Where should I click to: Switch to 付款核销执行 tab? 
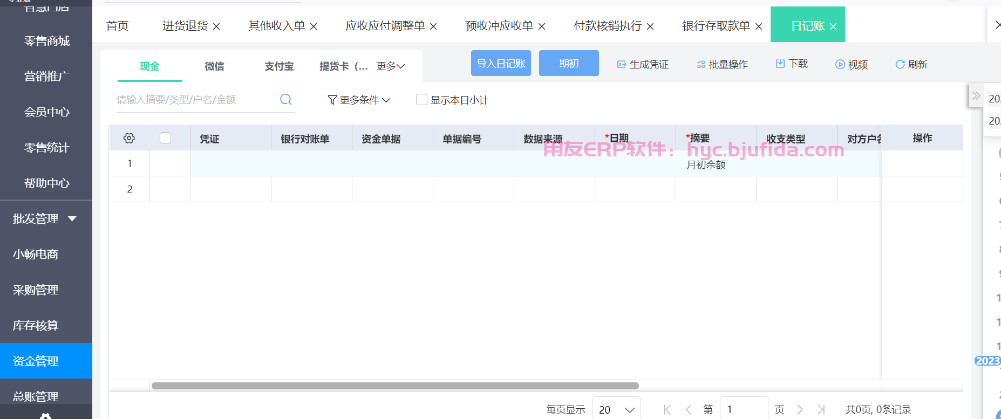[x=608, y=26]
